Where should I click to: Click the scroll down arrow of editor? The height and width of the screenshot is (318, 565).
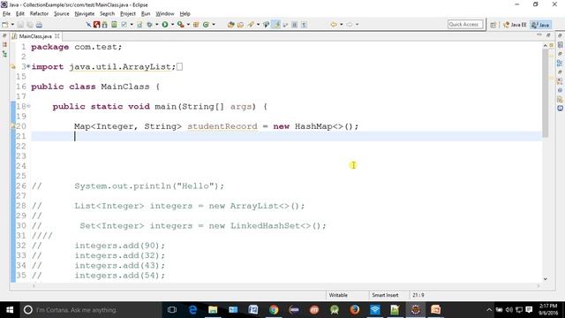pos(545,279)
